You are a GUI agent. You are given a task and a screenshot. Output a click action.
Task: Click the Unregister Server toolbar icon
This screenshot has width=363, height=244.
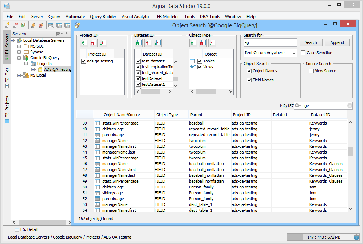(x=16, y=25)
